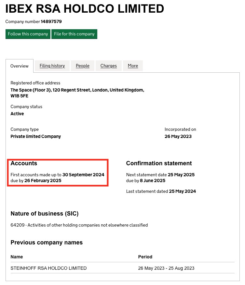Click the due date 26 February 2025
This screenshot has height=285, width=245.
pos(43,180)
